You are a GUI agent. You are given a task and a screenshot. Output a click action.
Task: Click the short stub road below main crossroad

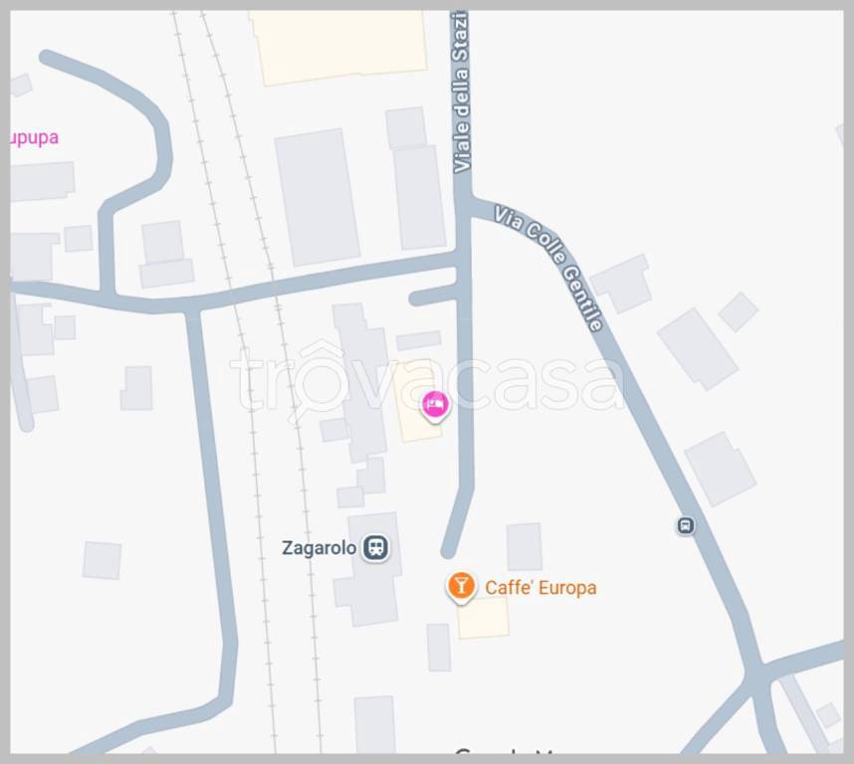[x=433, y=296]
